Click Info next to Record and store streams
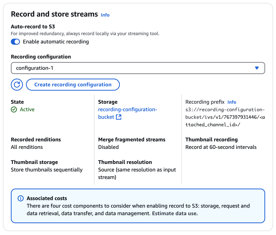The image size is (276, 235). tap(105, 15)
